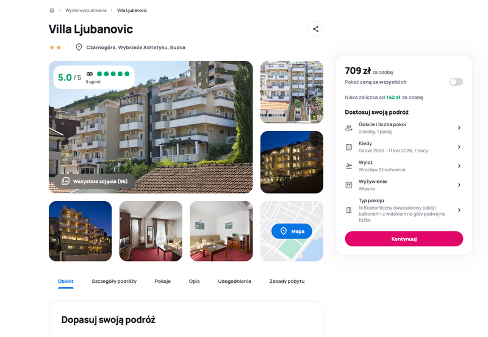
Task: Click the gallery icon in Wszystkie zdjęcia
Action: pos(65,181)
